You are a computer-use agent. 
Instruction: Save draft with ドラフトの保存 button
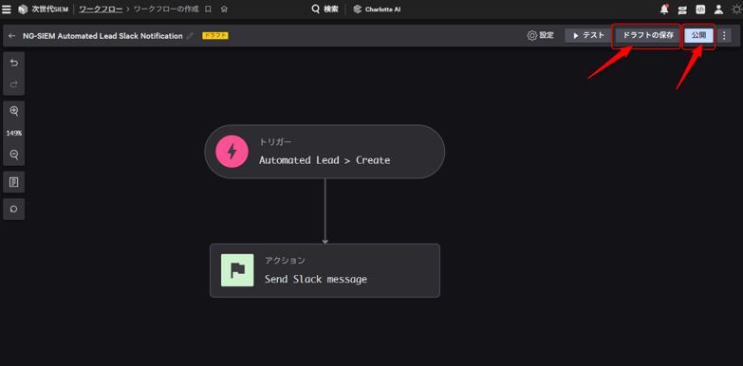pyautogui.click(x=647, y=35)
